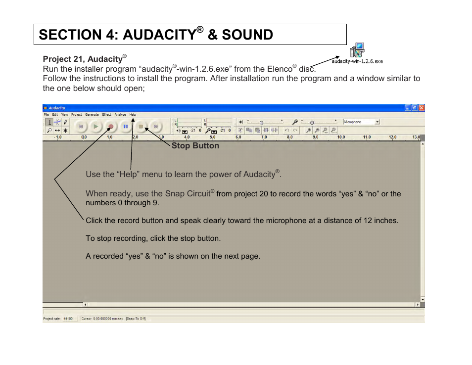Image resolution: width=472 pixels, height=365 pixels.
Task: Open the output meter dropdown arrow
Action: pyautogui.click(x=185, y=132)
